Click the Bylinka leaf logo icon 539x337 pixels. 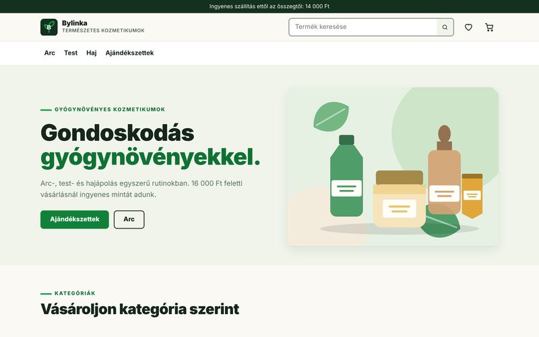(x=49, y=27)
